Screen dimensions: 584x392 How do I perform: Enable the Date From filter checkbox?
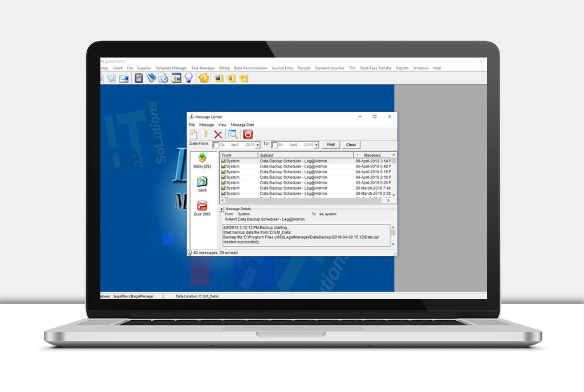click(216, 144)
